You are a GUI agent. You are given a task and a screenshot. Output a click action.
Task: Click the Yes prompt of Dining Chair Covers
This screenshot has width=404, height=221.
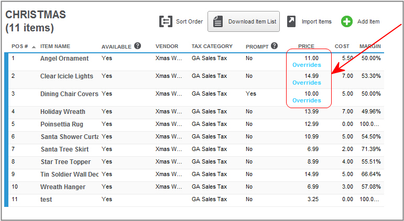(x=250, y=94)
